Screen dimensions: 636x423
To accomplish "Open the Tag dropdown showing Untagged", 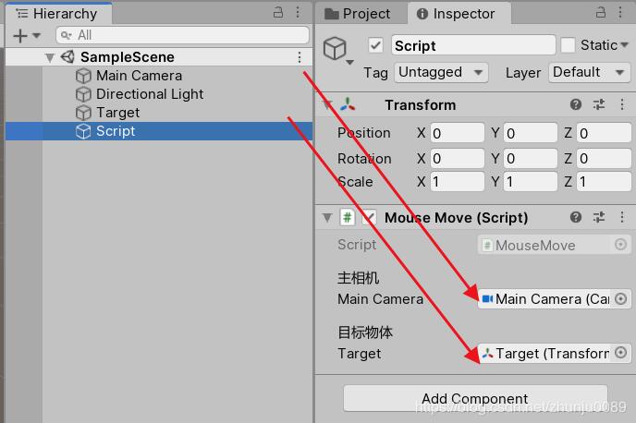I will pyautogui.click(x=441, y=73).
